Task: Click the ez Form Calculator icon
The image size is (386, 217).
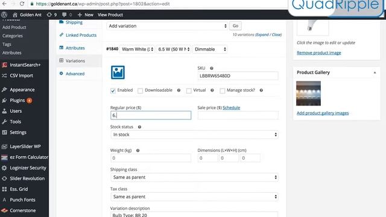Action: click(x=4, y=157)
